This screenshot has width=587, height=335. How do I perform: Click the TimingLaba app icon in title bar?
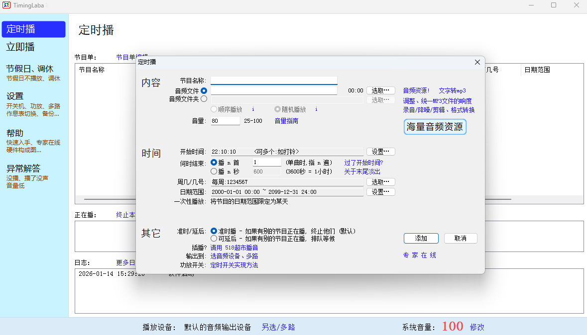(x=6, y=5)
